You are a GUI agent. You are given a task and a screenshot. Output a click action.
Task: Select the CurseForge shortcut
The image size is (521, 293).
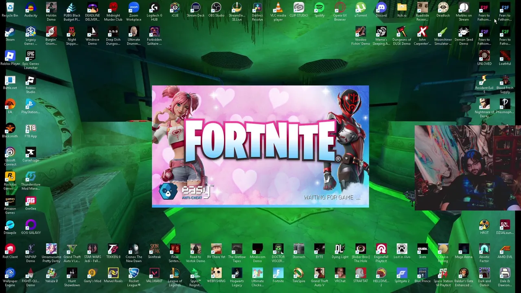point(31,155)
